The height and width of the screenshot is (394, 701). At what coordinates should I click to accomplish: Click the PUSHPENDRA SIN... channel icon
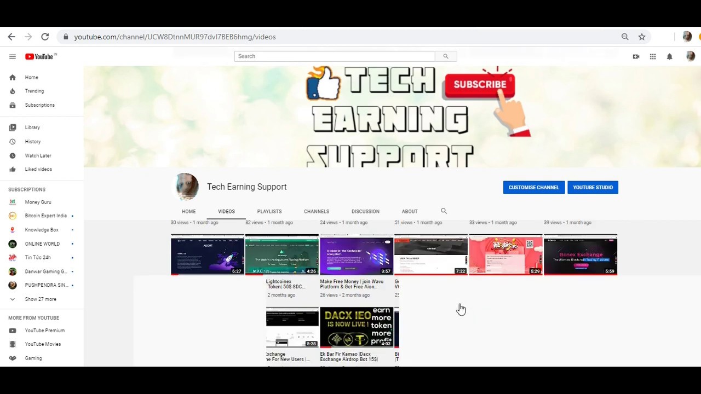coord(13,285)
